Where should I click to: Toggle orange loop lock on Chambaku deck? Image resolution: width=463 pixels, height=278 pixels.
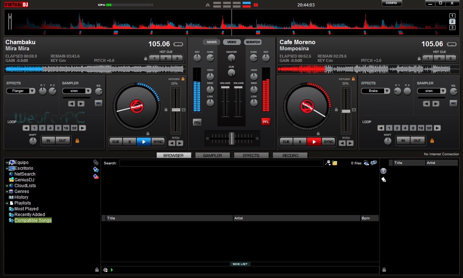click(77, 141)
